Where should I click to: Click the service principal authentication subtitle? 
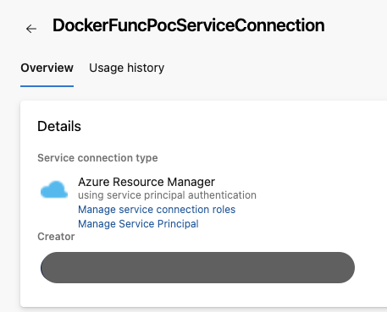click(167, 195)
